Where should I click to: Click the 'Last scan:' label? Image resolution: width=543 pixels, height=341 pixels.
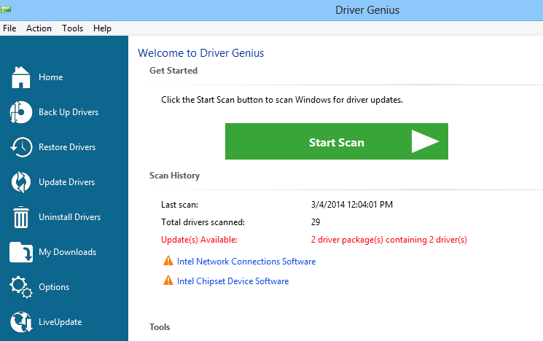point(179,205)
